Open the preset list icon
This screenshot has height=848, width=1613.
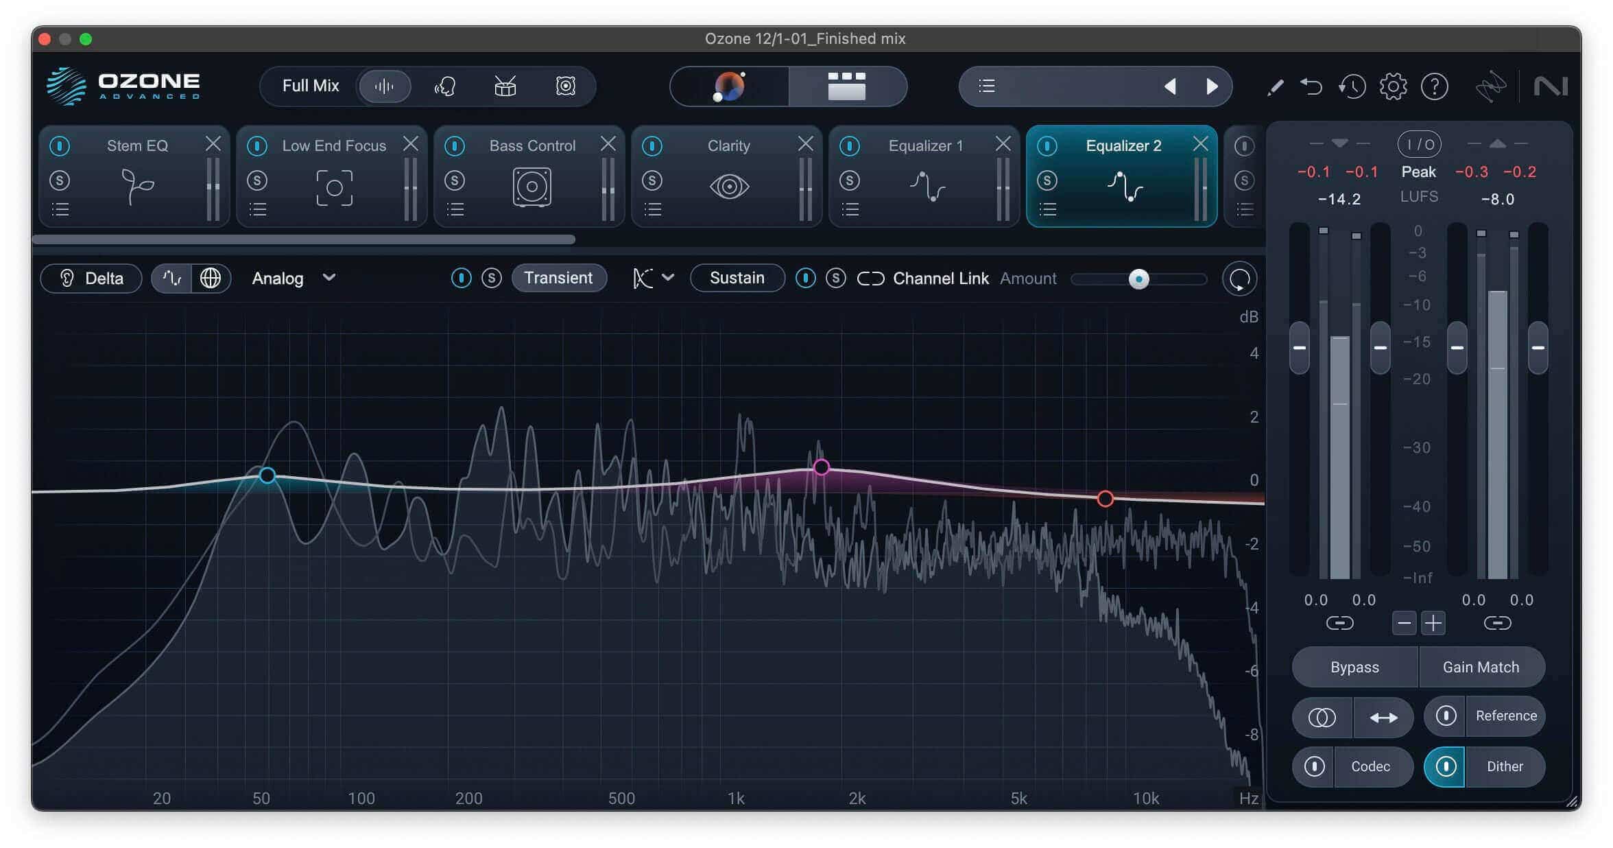tap(986, 86)
